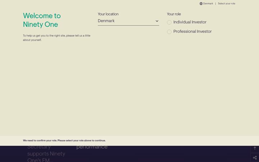
Task: Select the Professional Investor radio button
Action: (169, 32)
